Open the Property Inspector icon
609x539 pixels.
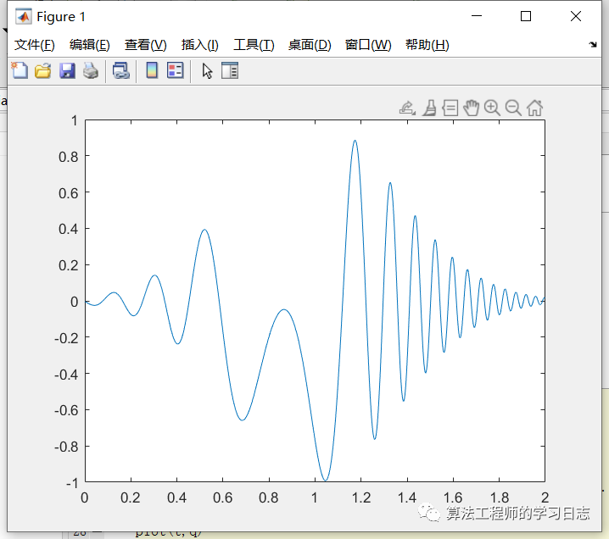(230, 70)
